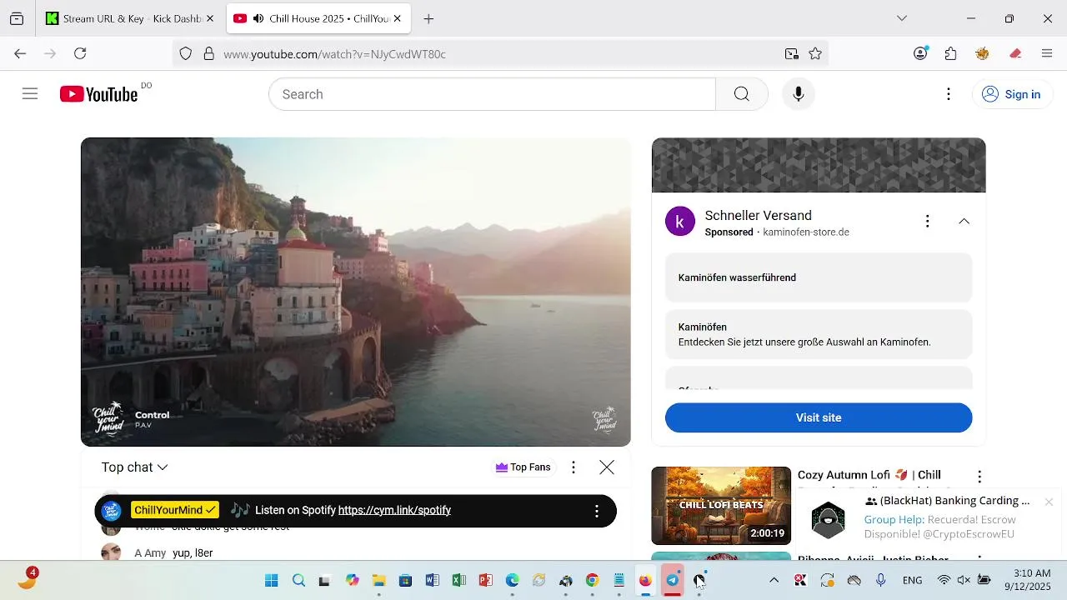Switch to the Stream URL & Key Kick tab
This screenshot has height=600, width=1067.
pos(130,18)
